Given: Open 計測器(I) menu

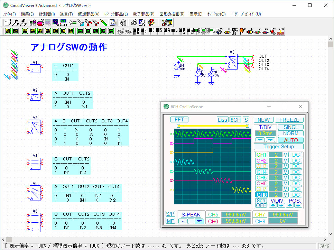Looking at the screenshot, I should point(47,14).
